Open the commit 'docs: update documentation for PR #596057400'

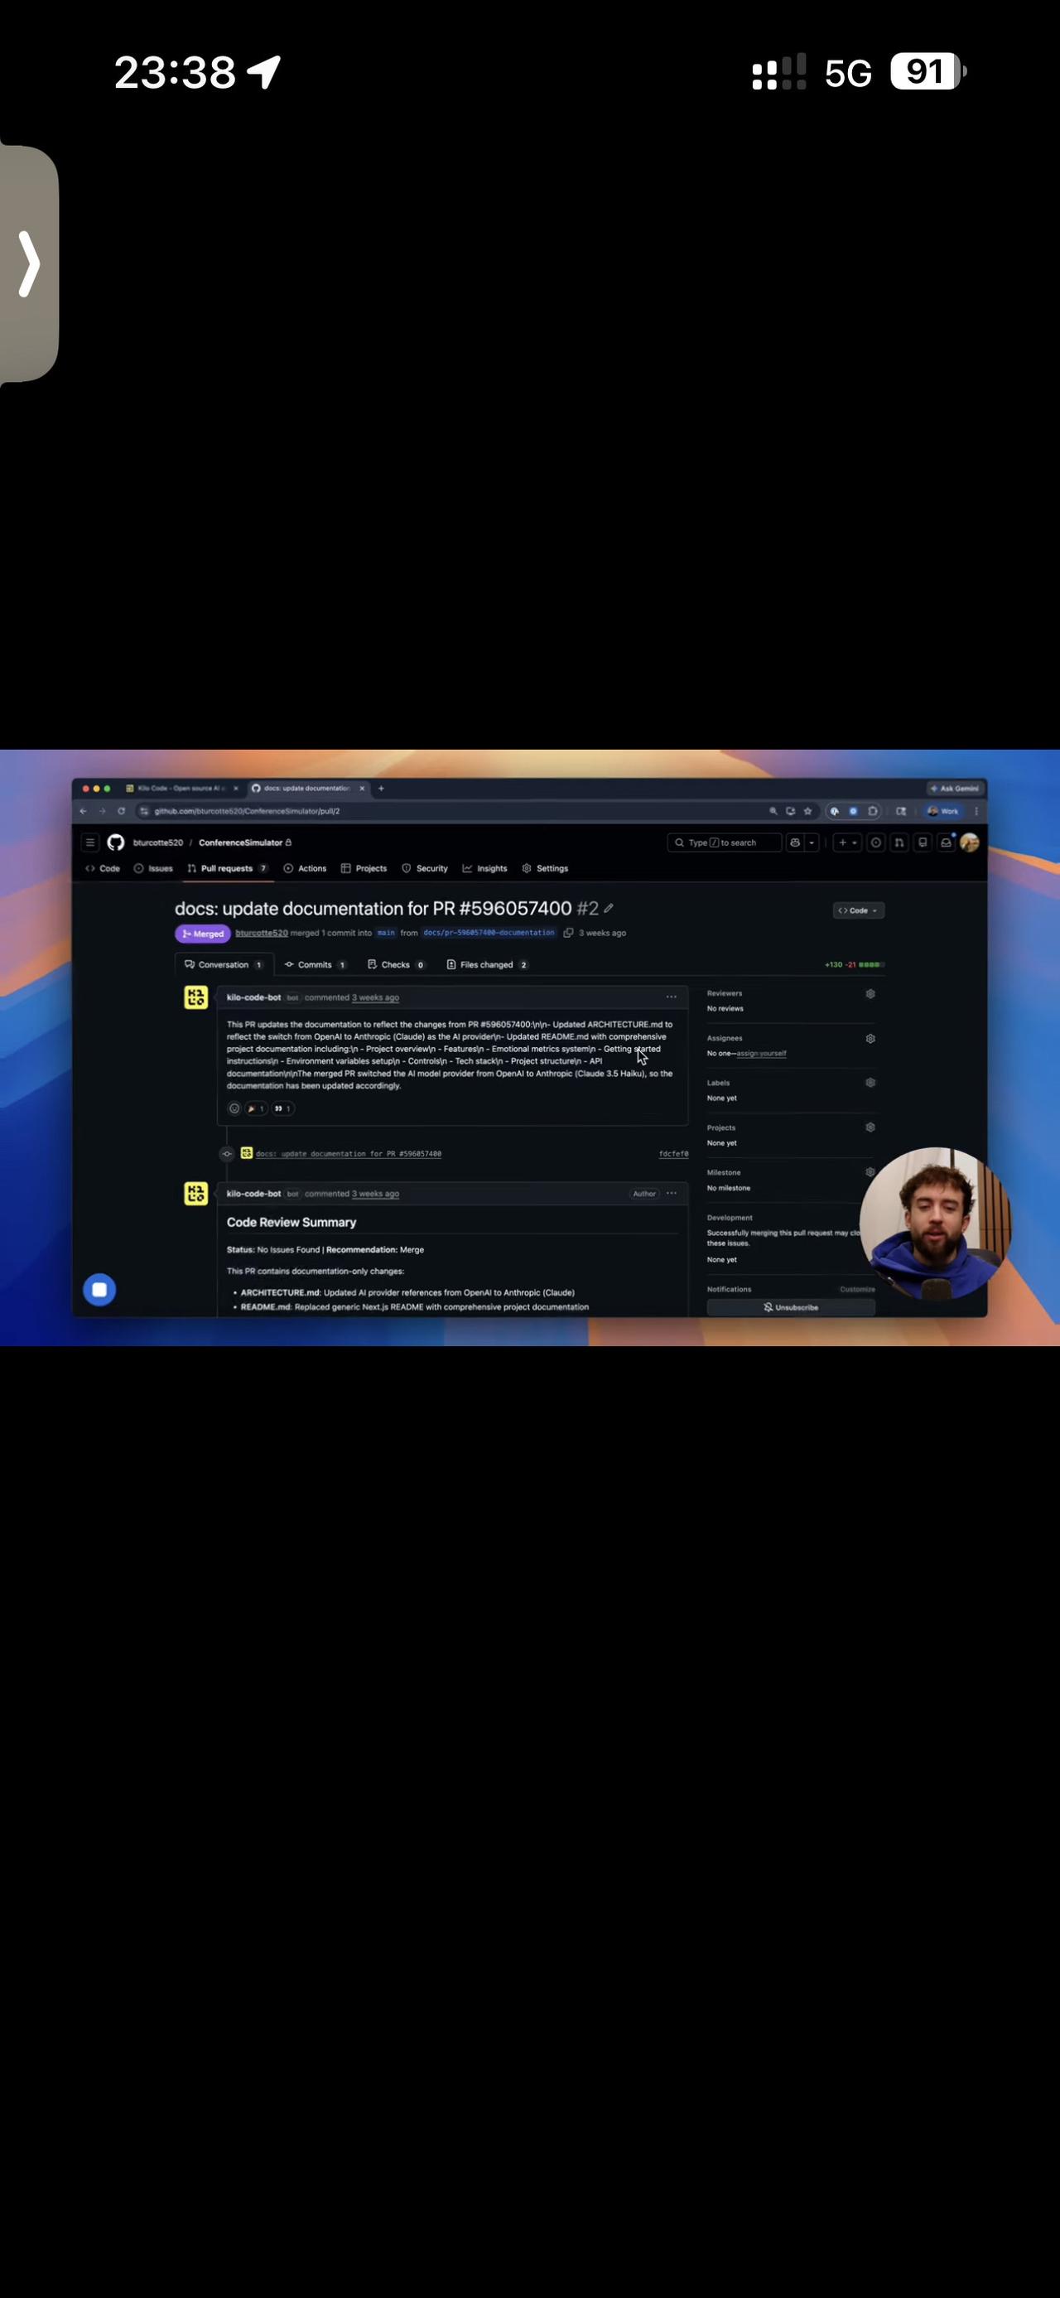(x=349, y=1154)
